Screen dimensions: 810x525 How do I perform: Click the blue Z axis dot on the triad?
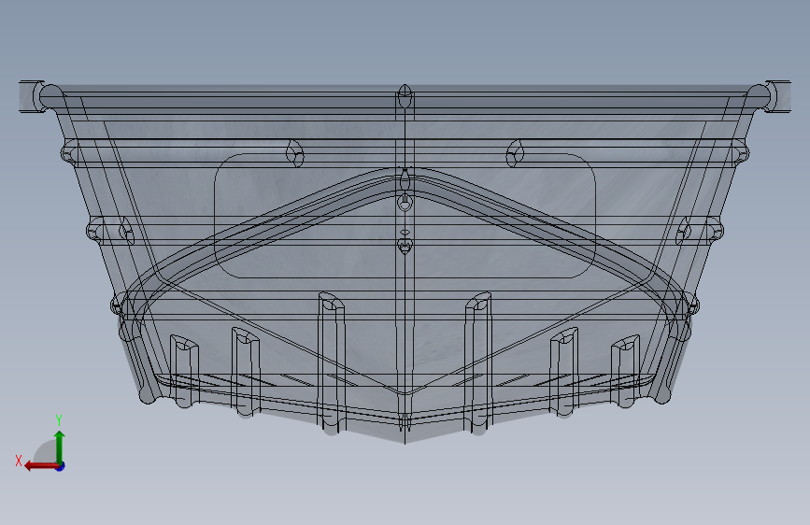coord(61,466)
